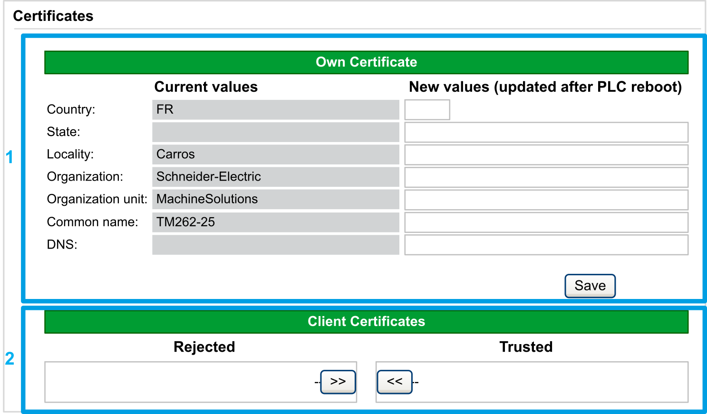Click the short white input beside FR
The width and height of the screenshot is (707, 414).
coord(427,110)
